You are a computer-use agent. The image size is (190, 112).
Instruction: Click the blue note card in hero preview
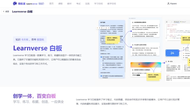click(x=112, y=49)
